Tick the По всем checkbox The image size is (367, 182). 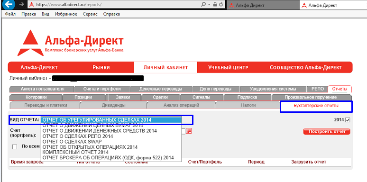pos(15,147)
